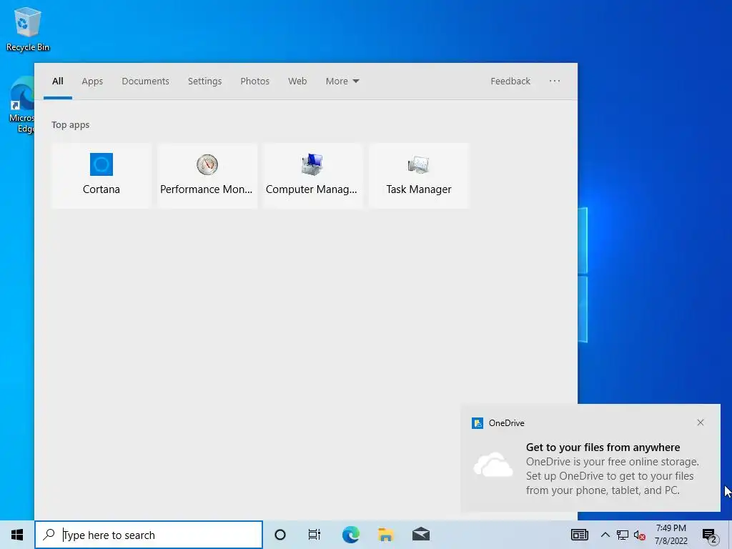Dismiss the OneDrive notification
The width and height of the screenshot is (732, 549).
[701, 422]
